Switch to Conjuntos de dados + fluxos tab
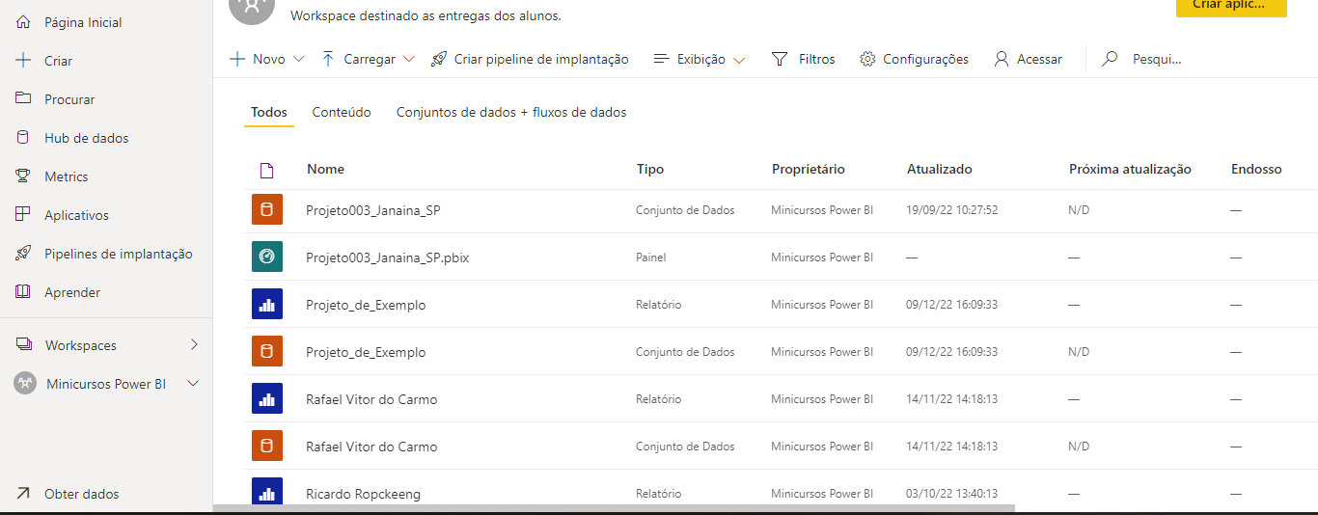Screen dimensions: 1318x515 click(511, 112)
